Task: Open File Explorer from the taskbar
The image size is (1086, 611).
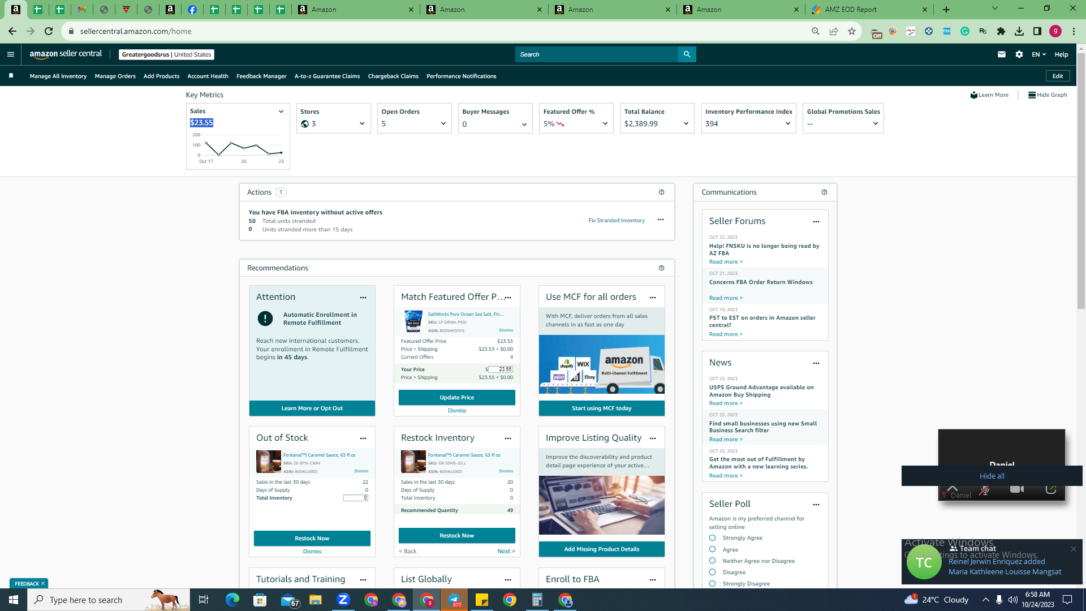Action: coord(316,600)
